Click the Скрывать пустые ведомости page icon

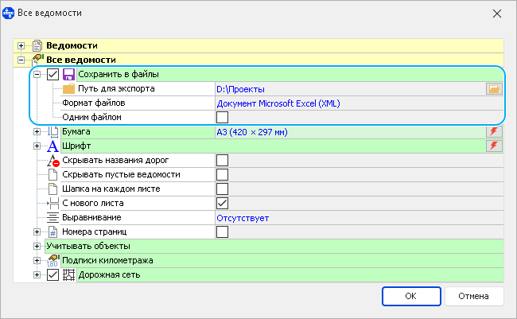pos(52,174)
